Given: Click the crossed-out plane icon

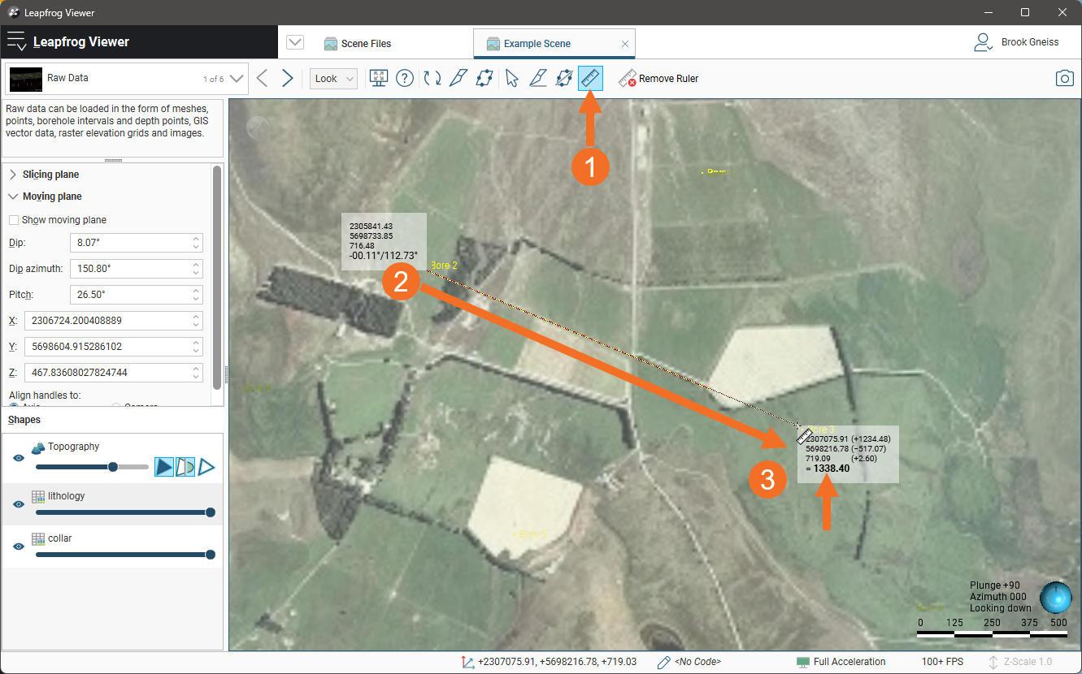Looking at the screenshot, I should click(563, 78).
